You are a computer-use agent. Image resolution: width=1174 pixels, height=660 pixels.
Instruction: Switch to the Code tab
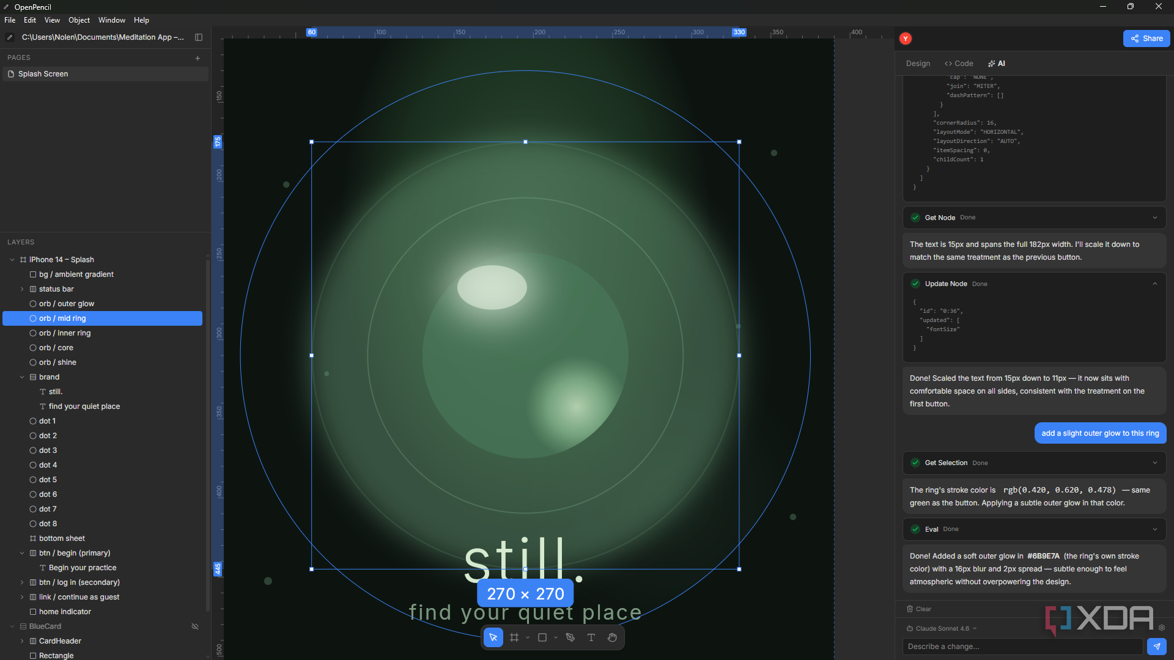point(959,64)
